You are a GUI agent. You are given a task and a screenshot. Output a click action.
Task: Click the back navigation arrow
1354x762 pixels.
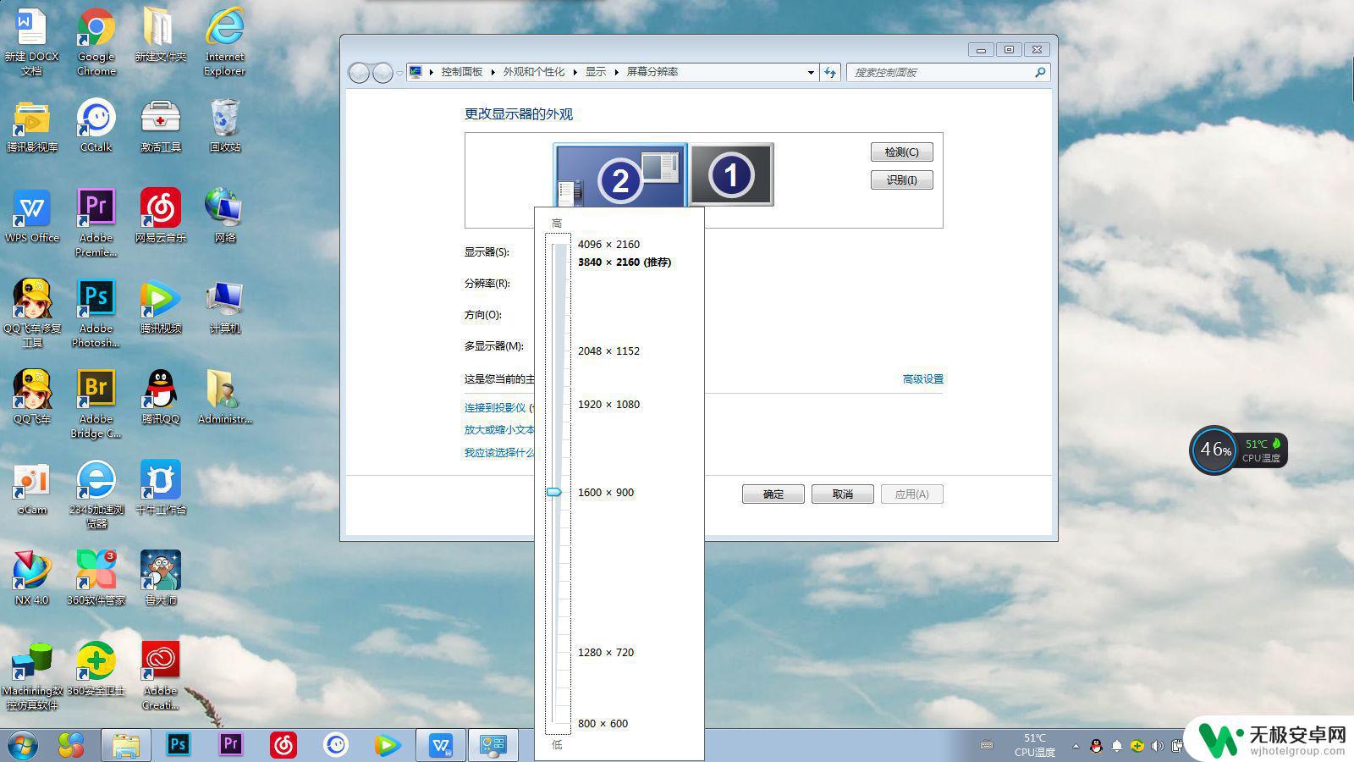point(359,74)
